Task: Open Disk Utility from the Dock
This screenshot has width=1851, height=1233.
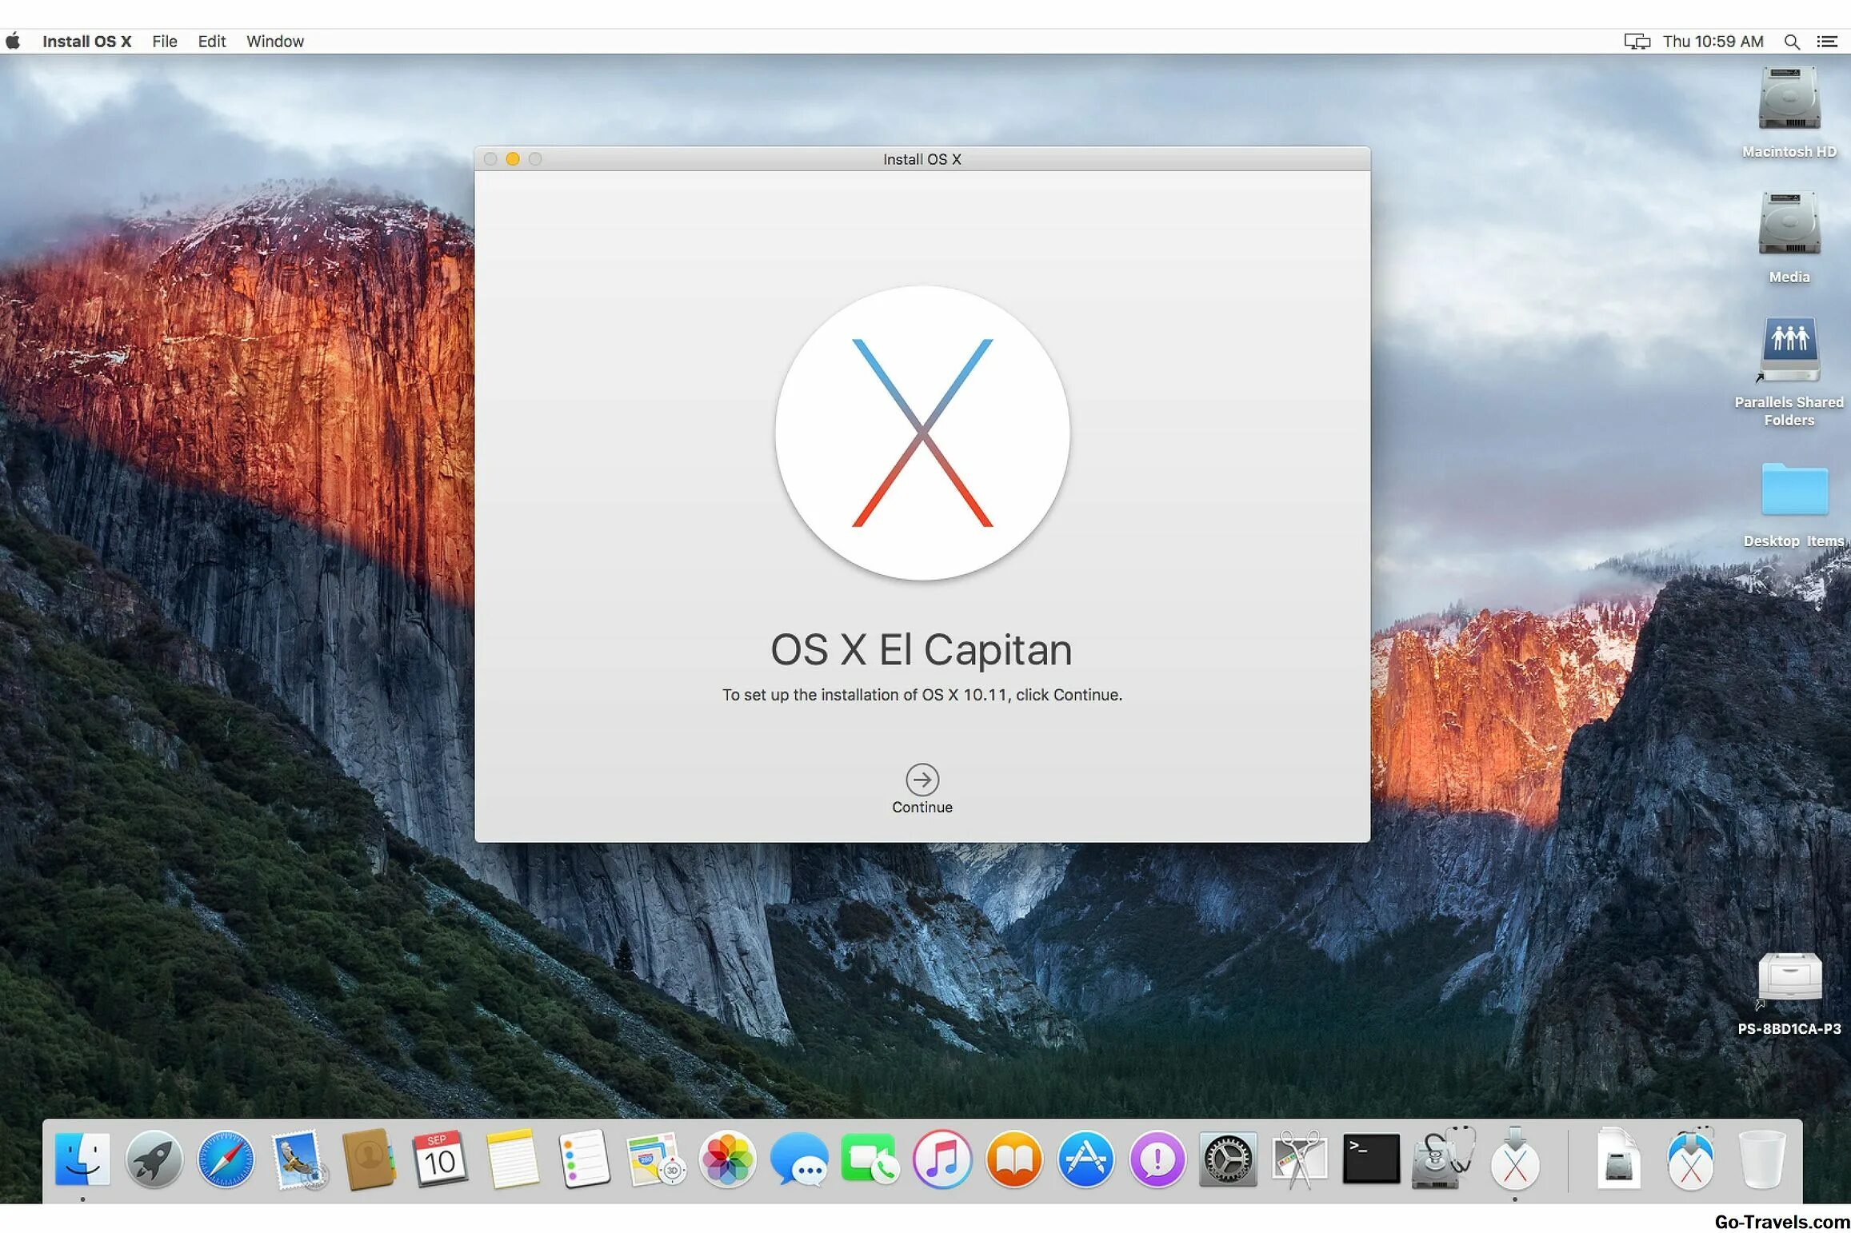Action: 1442,1159
